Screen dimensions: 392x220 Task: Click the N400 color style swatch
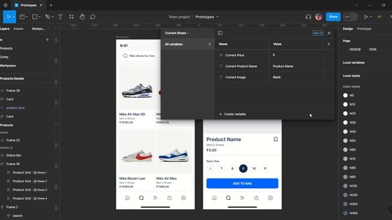[x=345, y=213]
